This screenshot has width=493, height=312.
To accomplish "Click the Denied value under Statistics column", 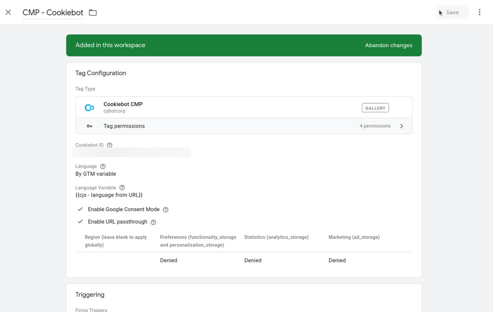I will [253, 260].
